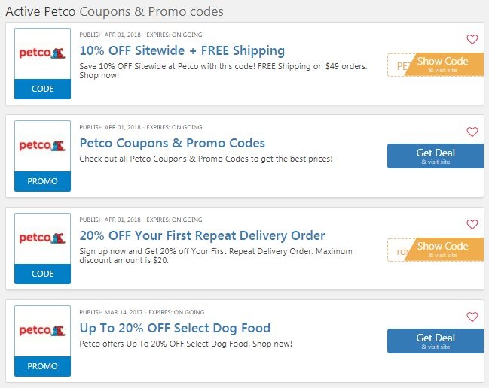Show Code for 20% OFF Repeat Delivery
The height and width of the screenshot is (388, 489).
pos(442,249)
